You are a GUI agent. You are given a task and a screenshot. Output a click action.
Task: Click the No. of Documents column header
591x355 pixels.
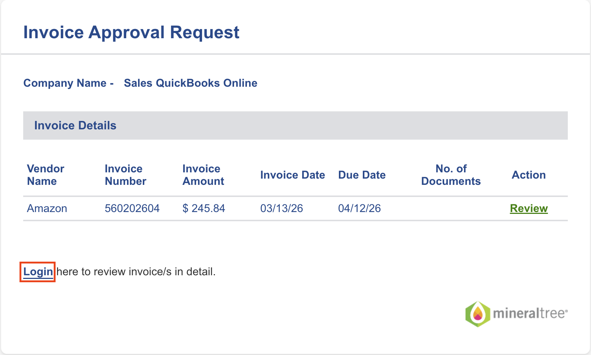(451, 175)
